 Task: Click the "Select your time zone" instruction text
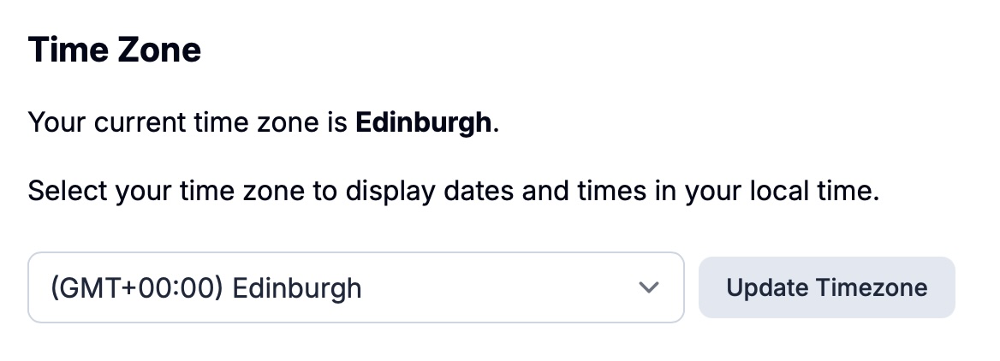[453, 190]
